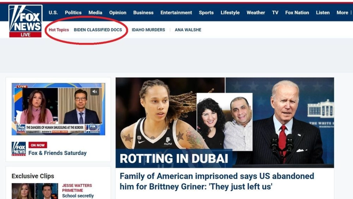Click the ON NOW badge
Image resolution: width=353 pixels, height=199 pixels.
pyautogui.click(x=38, y=145)
